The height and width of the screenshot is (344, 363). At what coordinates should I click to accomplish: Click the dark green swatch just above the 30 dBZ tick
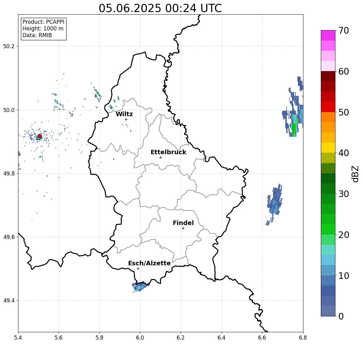point(328,189)
